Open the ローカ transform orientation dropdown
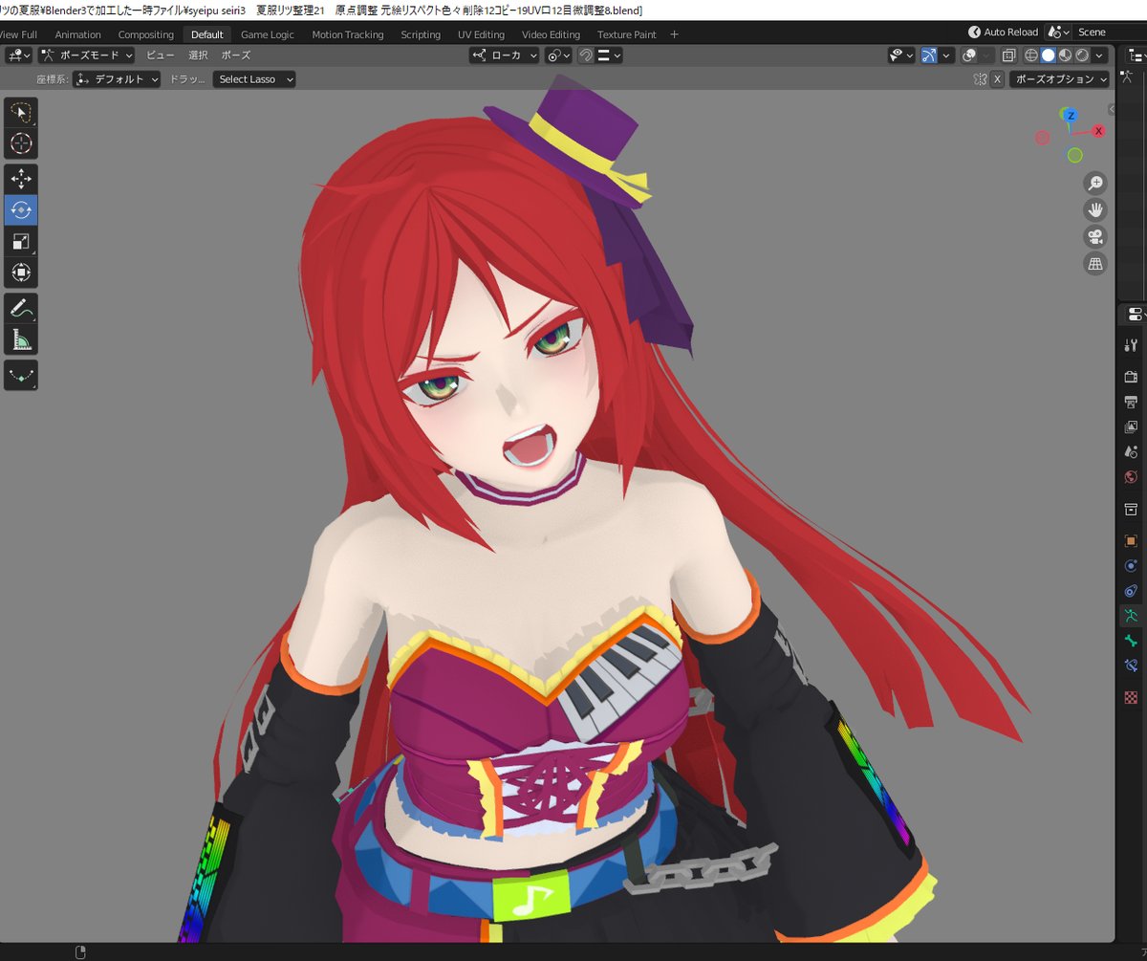 point(504,55)
